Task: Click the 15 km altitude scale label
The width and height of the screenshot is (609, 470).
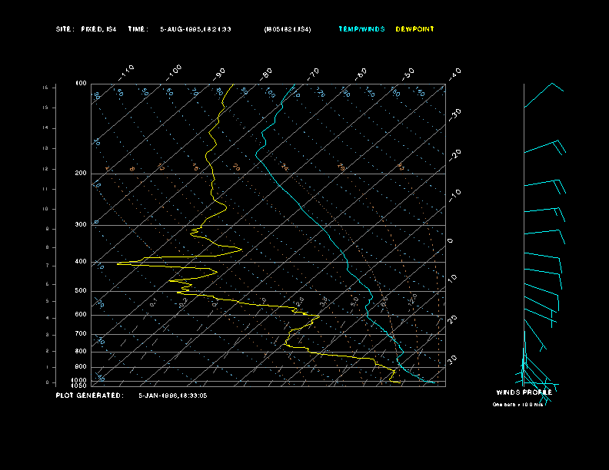Action: pyautogui.click(x=45, y=108)
